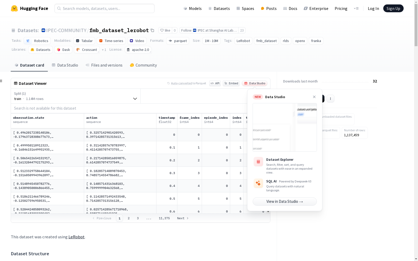The height and width of the screenshot is (261, 418).
Task: Jump to last page 11,375
Action: click(x=164, y=218)
